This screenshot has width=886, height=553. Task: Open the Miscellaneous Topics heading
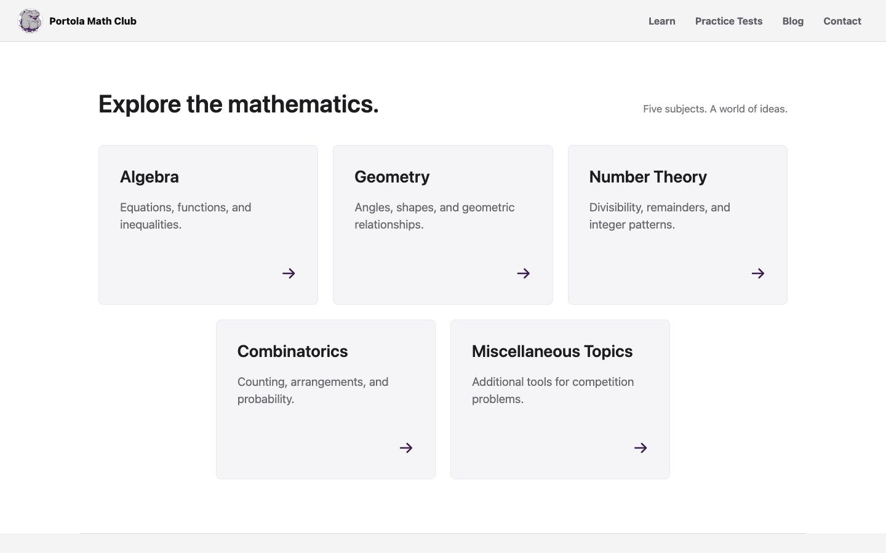[553, 351]
